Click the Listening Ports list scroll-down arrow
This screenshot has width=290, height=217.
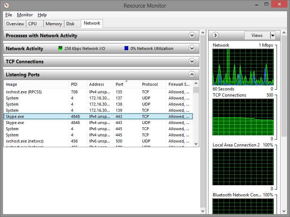pyautogui.click(x=196, y=144)
